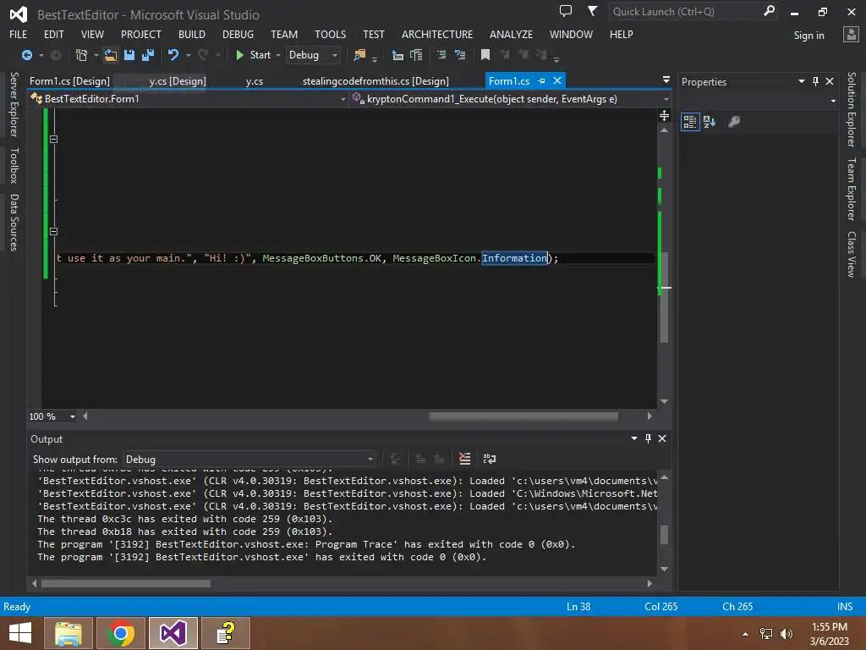Click the Display an object member list icon
Screen dimensions: 866x650
[397, 55]
